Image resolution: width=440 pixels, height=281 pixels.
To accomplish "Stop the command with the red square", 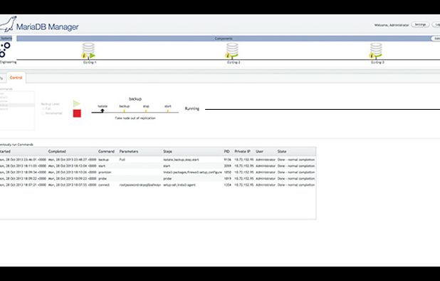I will pyautogui.click(x=77, y=113).
